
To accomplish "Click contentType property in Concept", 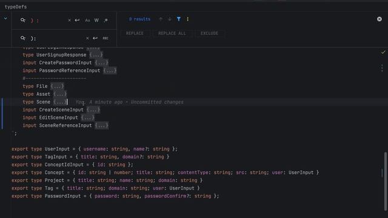I will 193,173.
